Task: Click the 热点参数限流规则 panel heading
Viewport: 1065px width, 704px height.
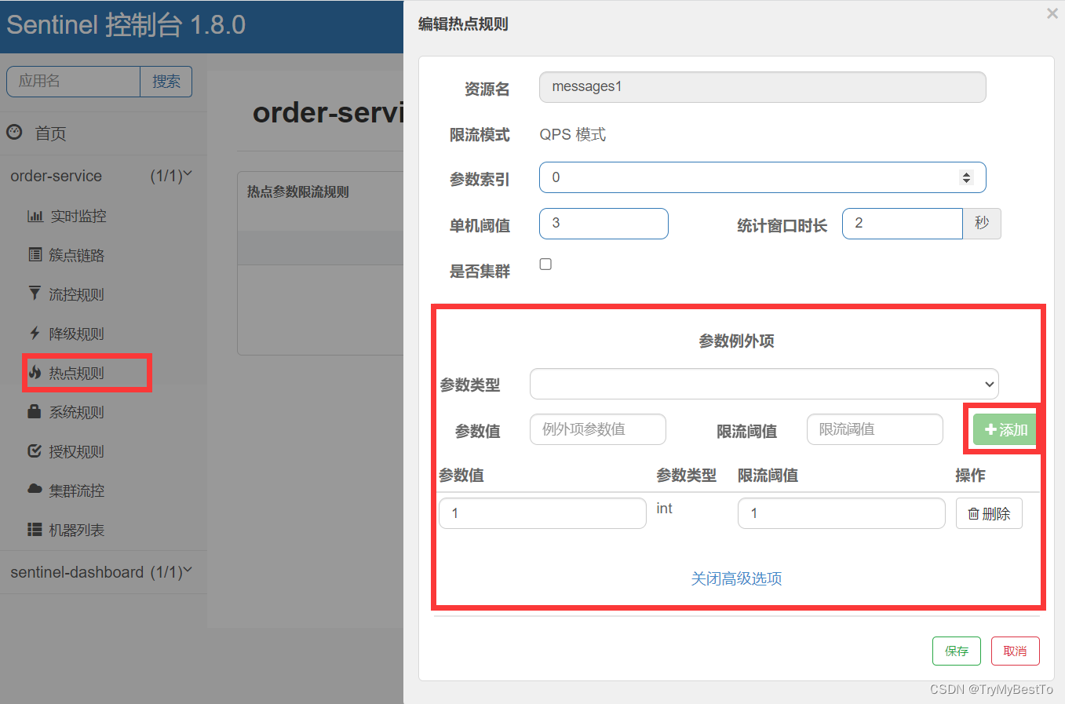Action: pyautogui.click(x=297, y=192)
